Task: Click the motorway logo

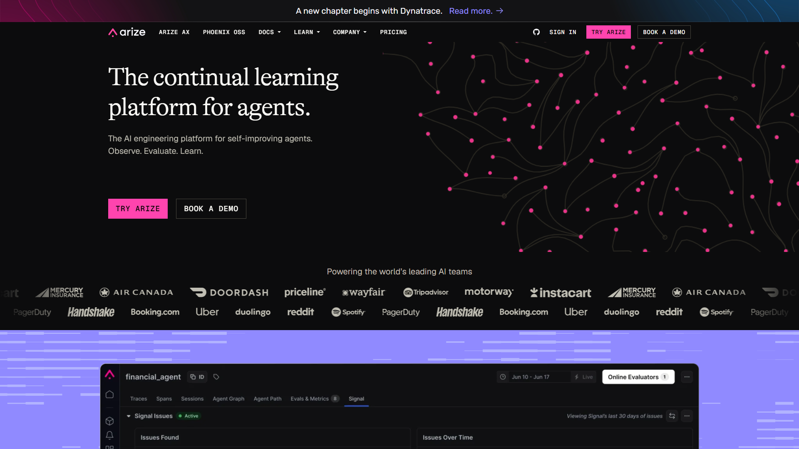Action: point(489,292)
